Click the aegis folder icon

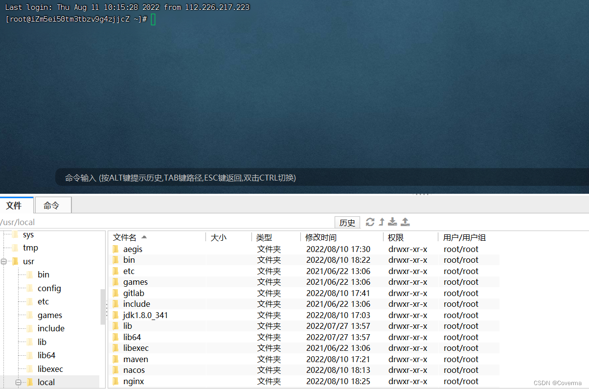pos(115,249)
